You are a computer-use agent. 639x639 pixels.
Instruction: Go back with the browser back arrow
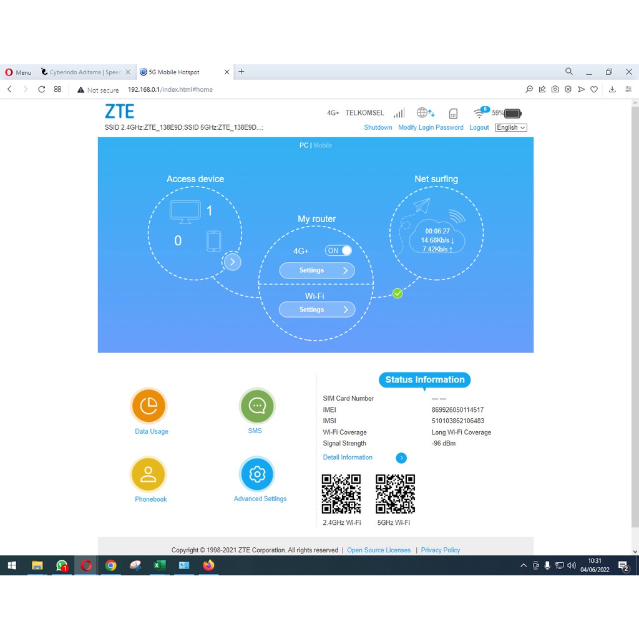pyautogui.click(x=10, y=89)
